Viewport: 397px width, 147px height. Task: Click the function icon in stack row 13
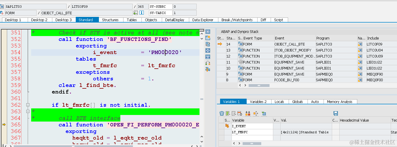point(240,50)
